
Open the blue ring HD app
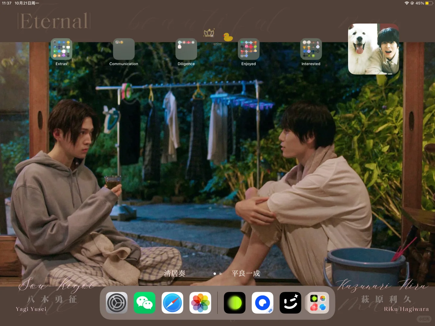263,302
